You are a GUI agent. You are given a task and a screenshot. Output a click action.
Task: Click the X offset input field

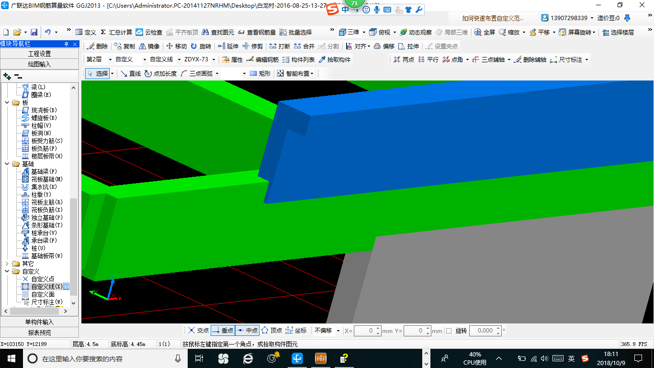[x=367, y=331]
